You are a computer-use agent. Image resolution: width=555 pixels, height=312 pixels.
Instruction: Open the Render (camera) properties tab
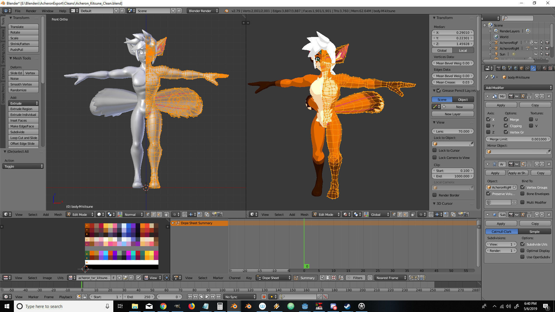click(498, 68)
